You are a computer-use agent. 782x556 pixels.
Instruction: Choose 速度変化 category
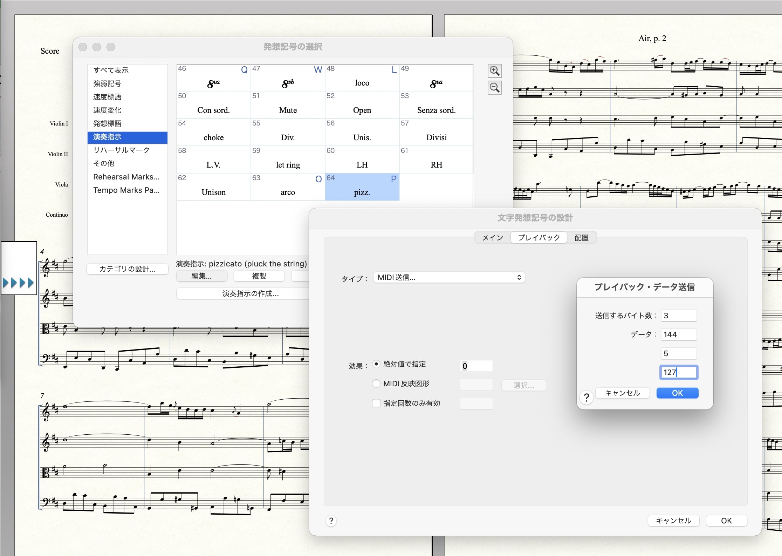[128, 110]
